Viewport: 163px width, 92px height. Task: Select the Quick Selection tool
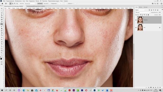coord(2,15)
